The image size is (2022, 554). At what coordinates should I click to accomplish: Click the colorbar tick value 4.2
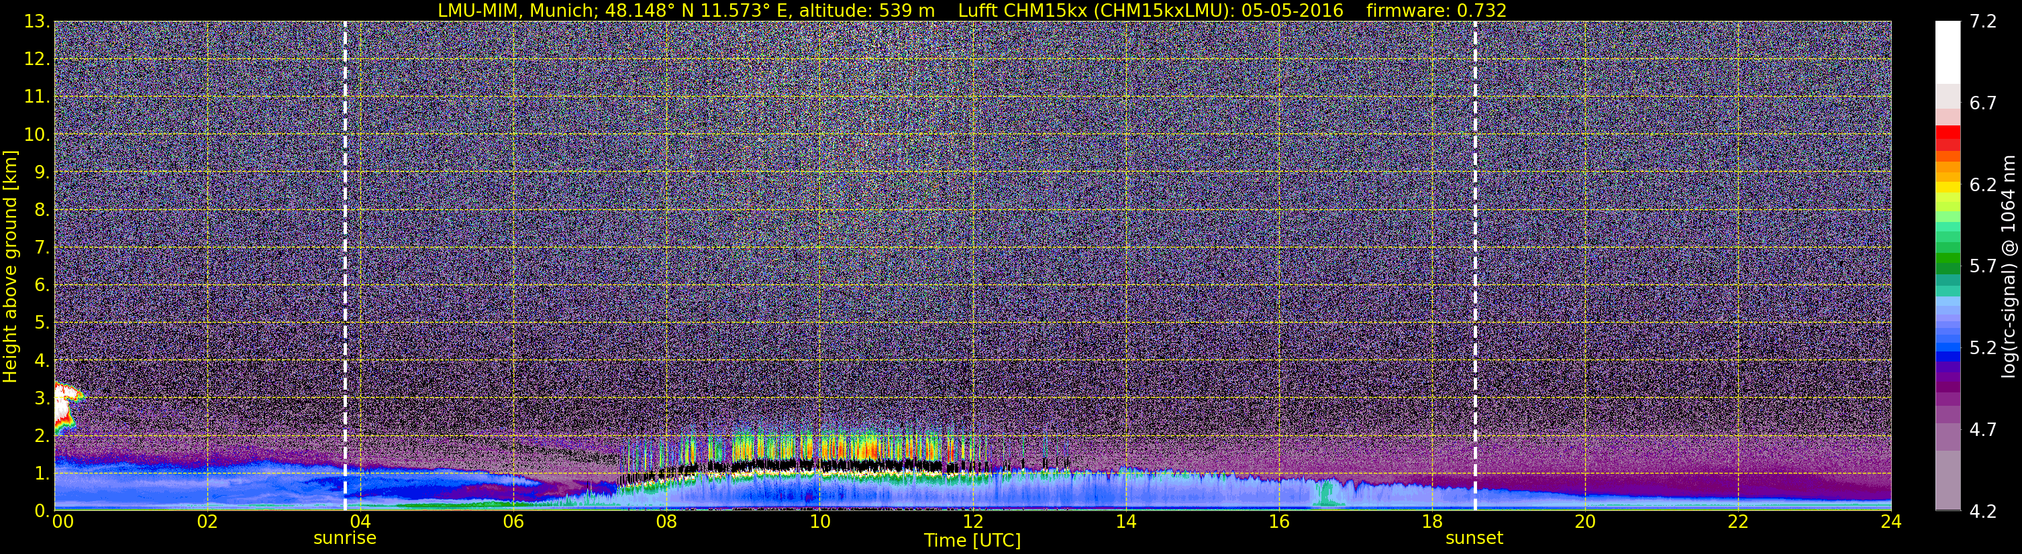coord(1983,512)
